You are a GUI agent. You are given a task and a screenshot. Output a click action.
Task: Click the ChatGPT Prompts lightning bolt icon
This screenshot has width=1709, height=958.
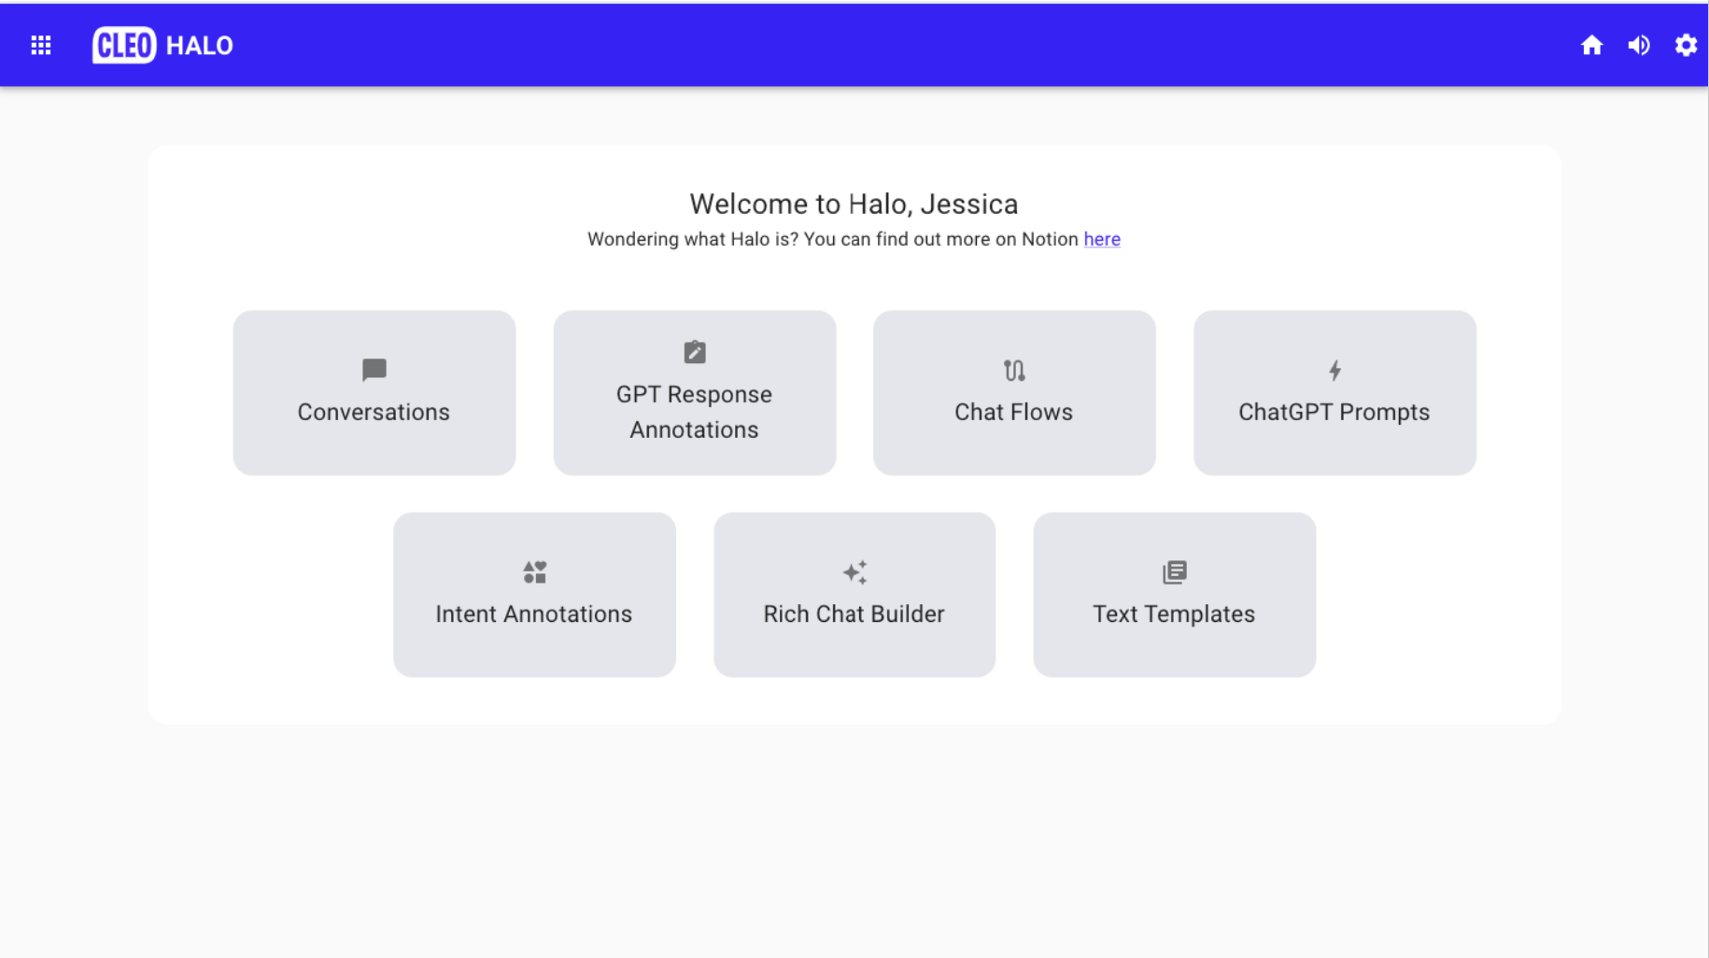pyautogui.click(x=1334, y=370)
